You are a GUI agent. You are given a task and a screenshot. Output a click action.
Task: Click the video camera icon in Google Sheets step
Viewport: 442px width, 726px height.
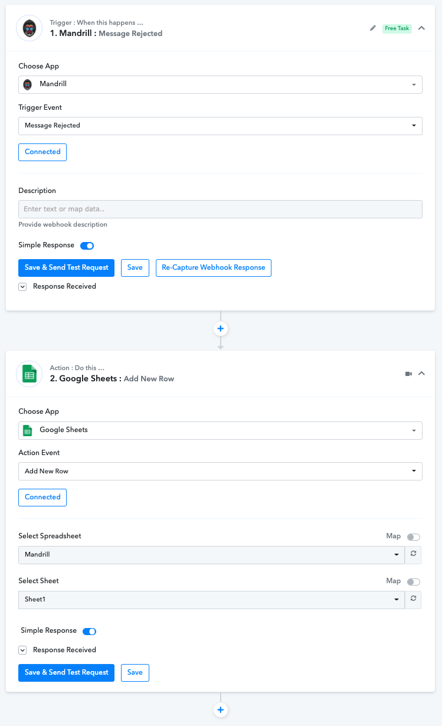[x=408, y=374]
